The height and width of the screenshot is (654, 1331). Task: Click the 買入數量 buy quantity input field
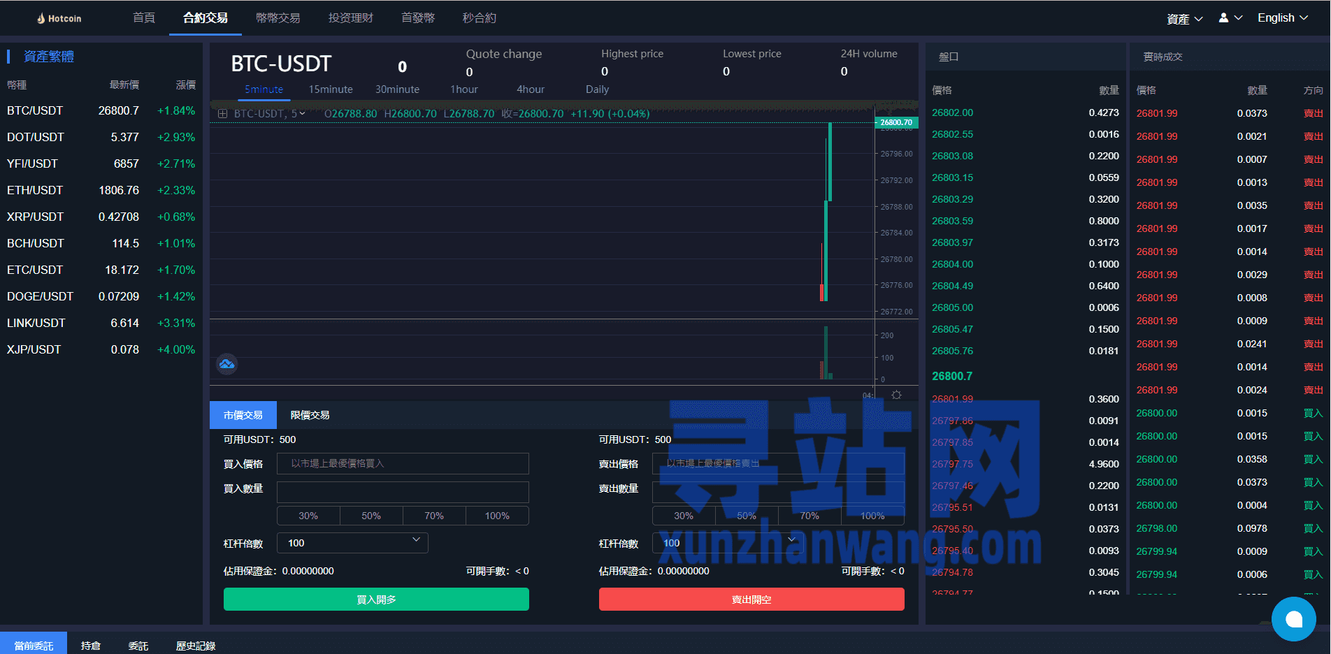pyautogui.click(x=403, y=492)
